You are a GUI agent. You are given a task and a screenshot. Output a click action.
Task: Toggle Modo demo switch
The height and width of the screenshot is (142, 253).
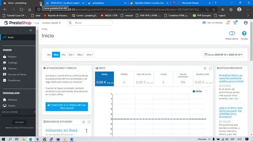click(x=232, y=33)
